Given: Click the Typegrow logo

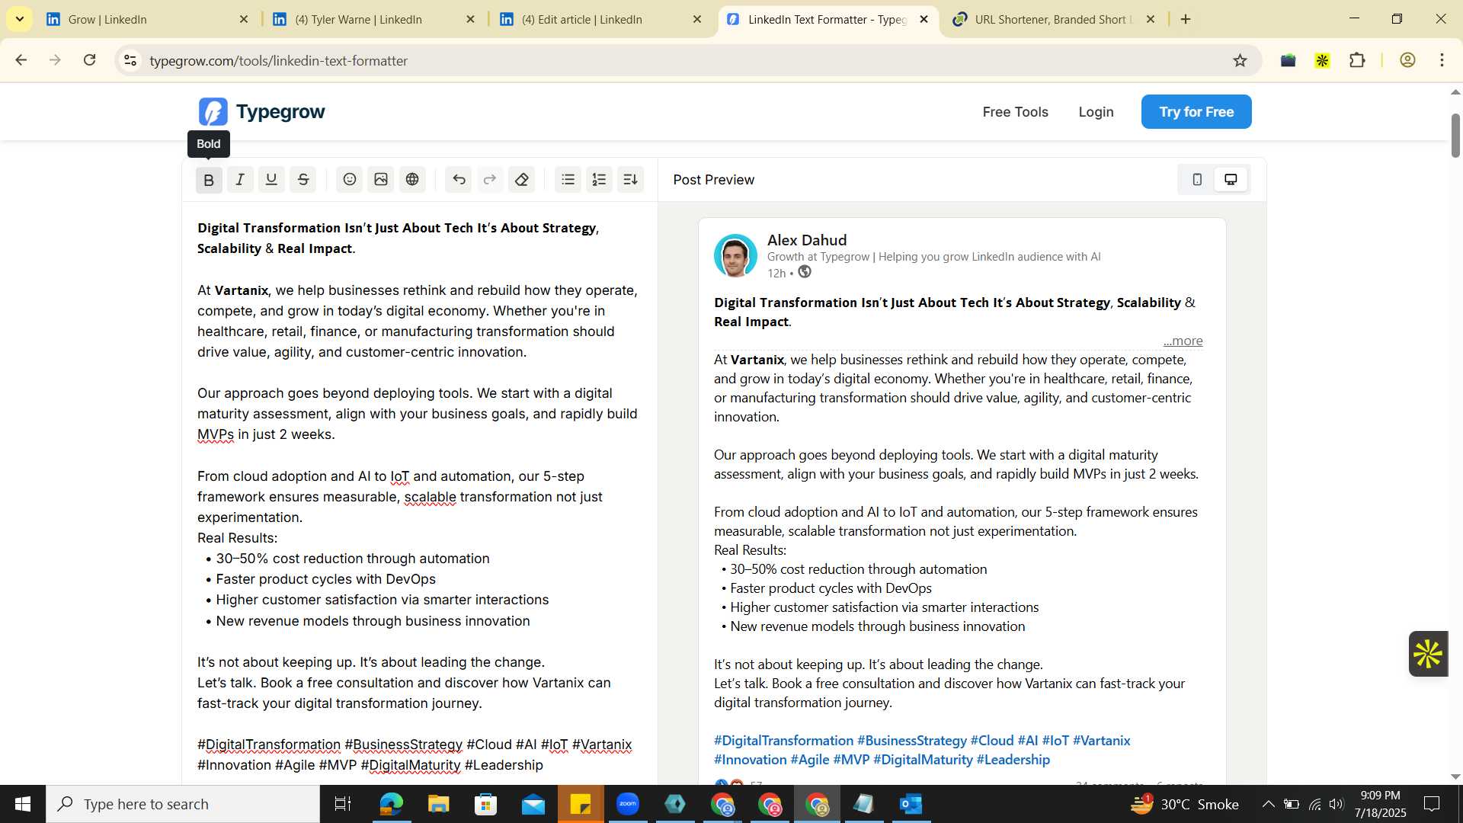Looking at the screenshot, I should click(261, 112).
